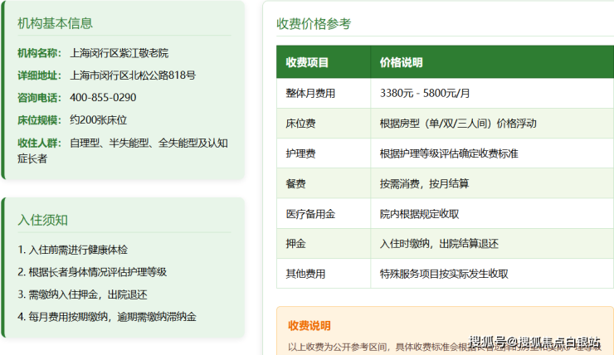The image size is (614, 355).
Task: Click the 机构名称 label
Action: pos(39,53)
